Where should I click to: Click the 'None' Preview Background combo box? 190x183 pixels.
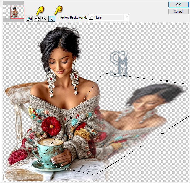108,17
